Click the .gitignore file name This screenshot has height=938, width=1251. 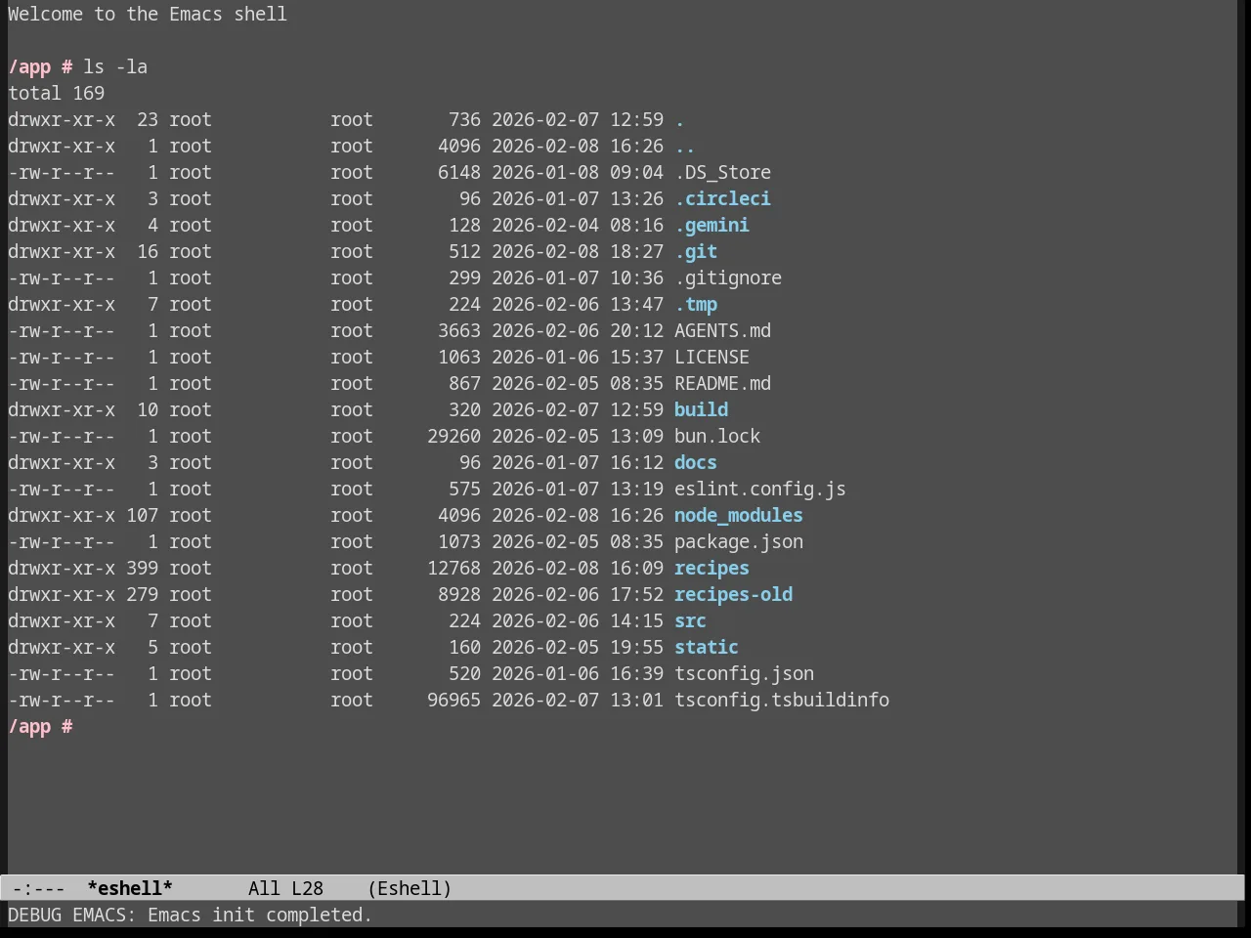[728, 277]
